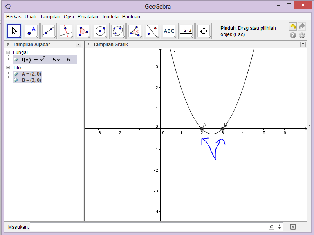Open the Point tool dropdown triangle
314x235 pixels.
click(x=37, y=37)
